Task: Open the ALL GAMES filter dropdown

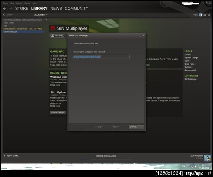Action: pos(40,15)
